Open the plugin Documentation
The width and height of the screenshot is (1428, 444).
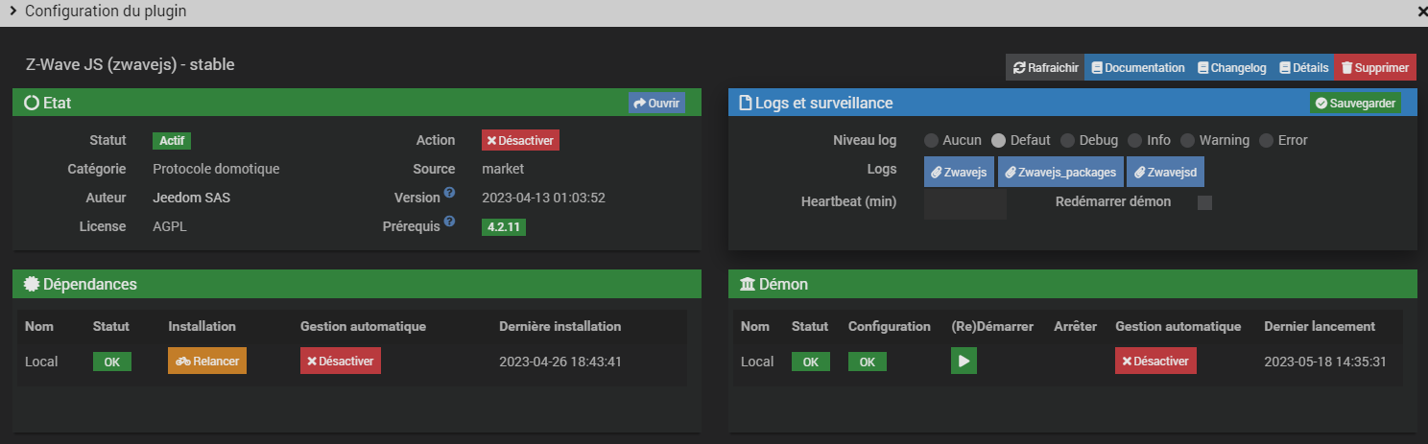[1137, 67]
